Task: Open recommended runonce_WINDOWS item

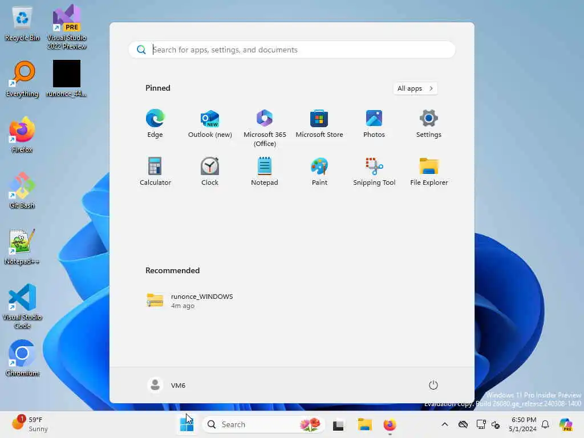Action: point(190,301)
